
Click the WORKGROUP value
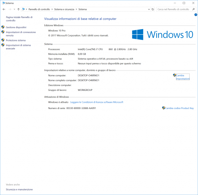pyautogui.click(x=85, y=90)
